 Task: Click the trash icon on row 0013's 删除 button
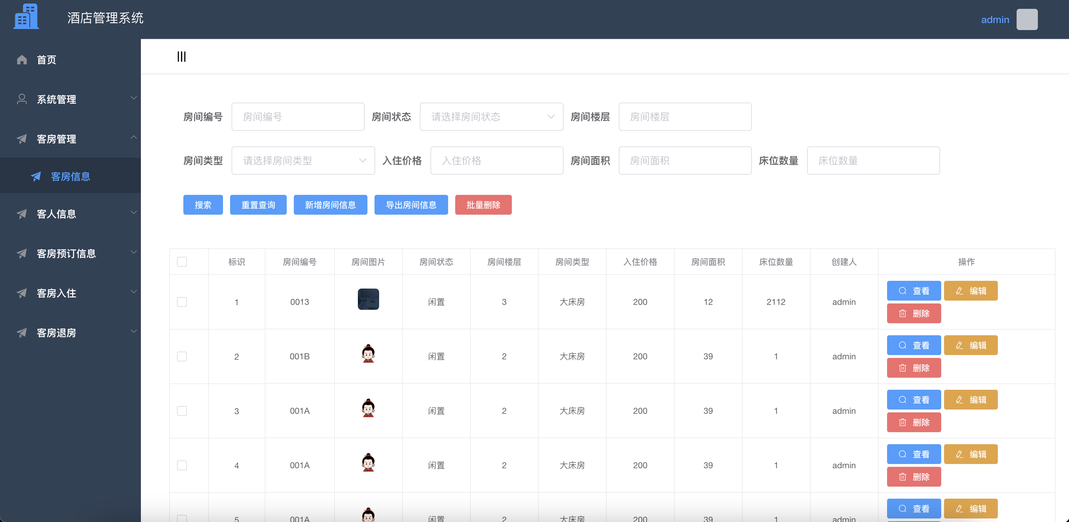[902, 313]
